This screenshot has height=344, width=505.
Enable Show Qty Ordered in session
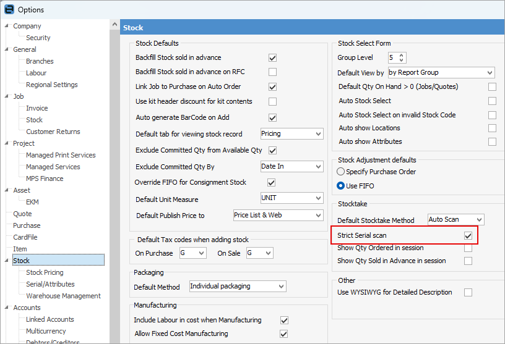(x=468, y=248)
